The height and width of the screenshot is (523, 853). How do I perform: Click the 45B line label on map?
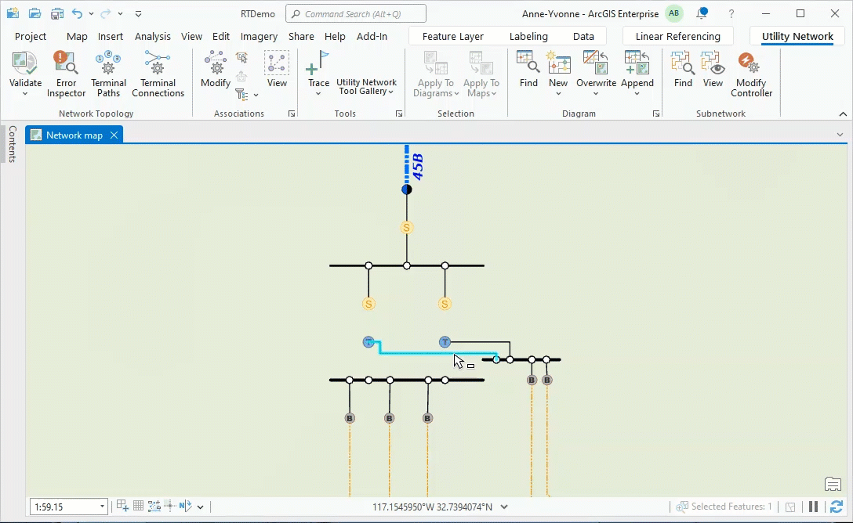coord(417,167)
